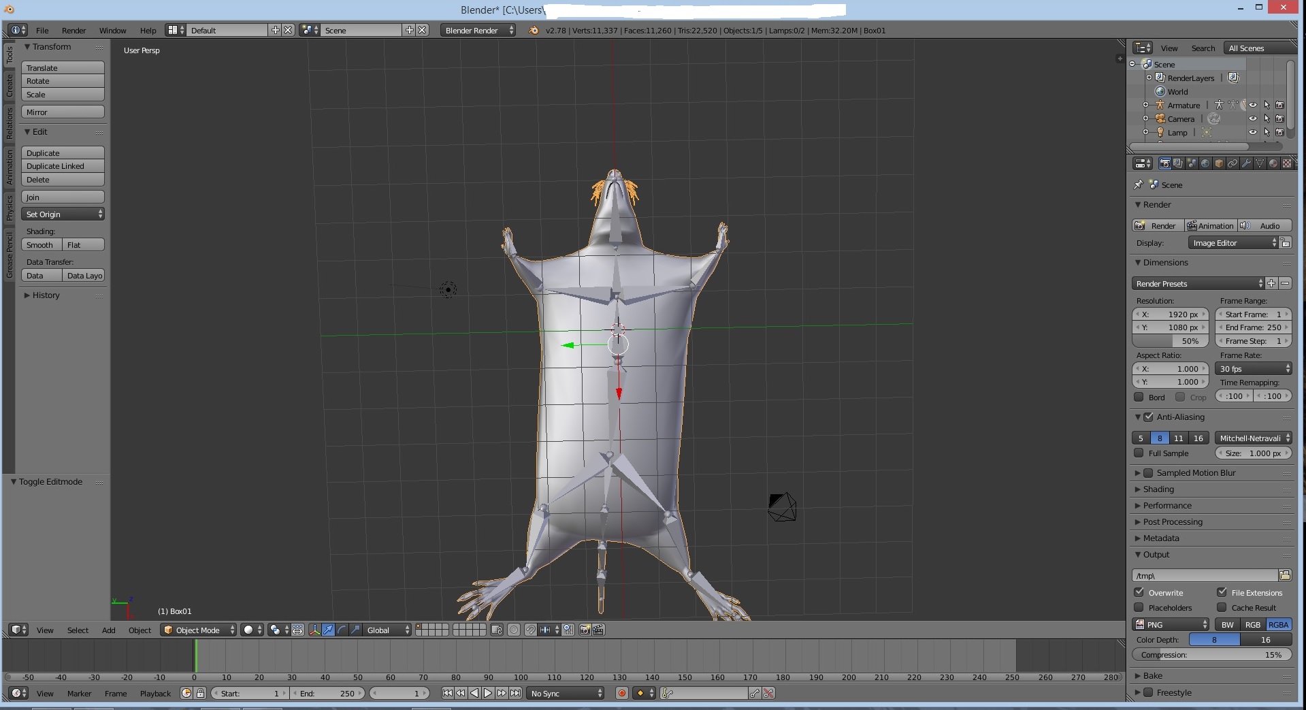This screenshot has width=1306, height=710.
Task: Enable the Full Sample checkbox
Action: tap(1139, 453)
